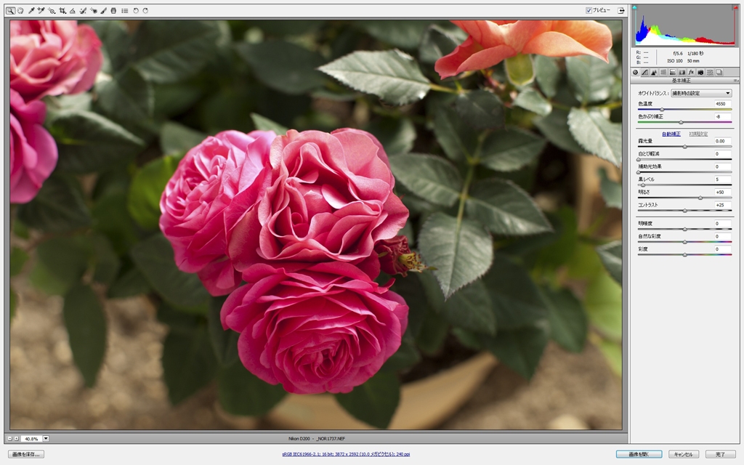Select the Crop tool
This screenshot has width=744, height=465.
click(x=62, y=11)
